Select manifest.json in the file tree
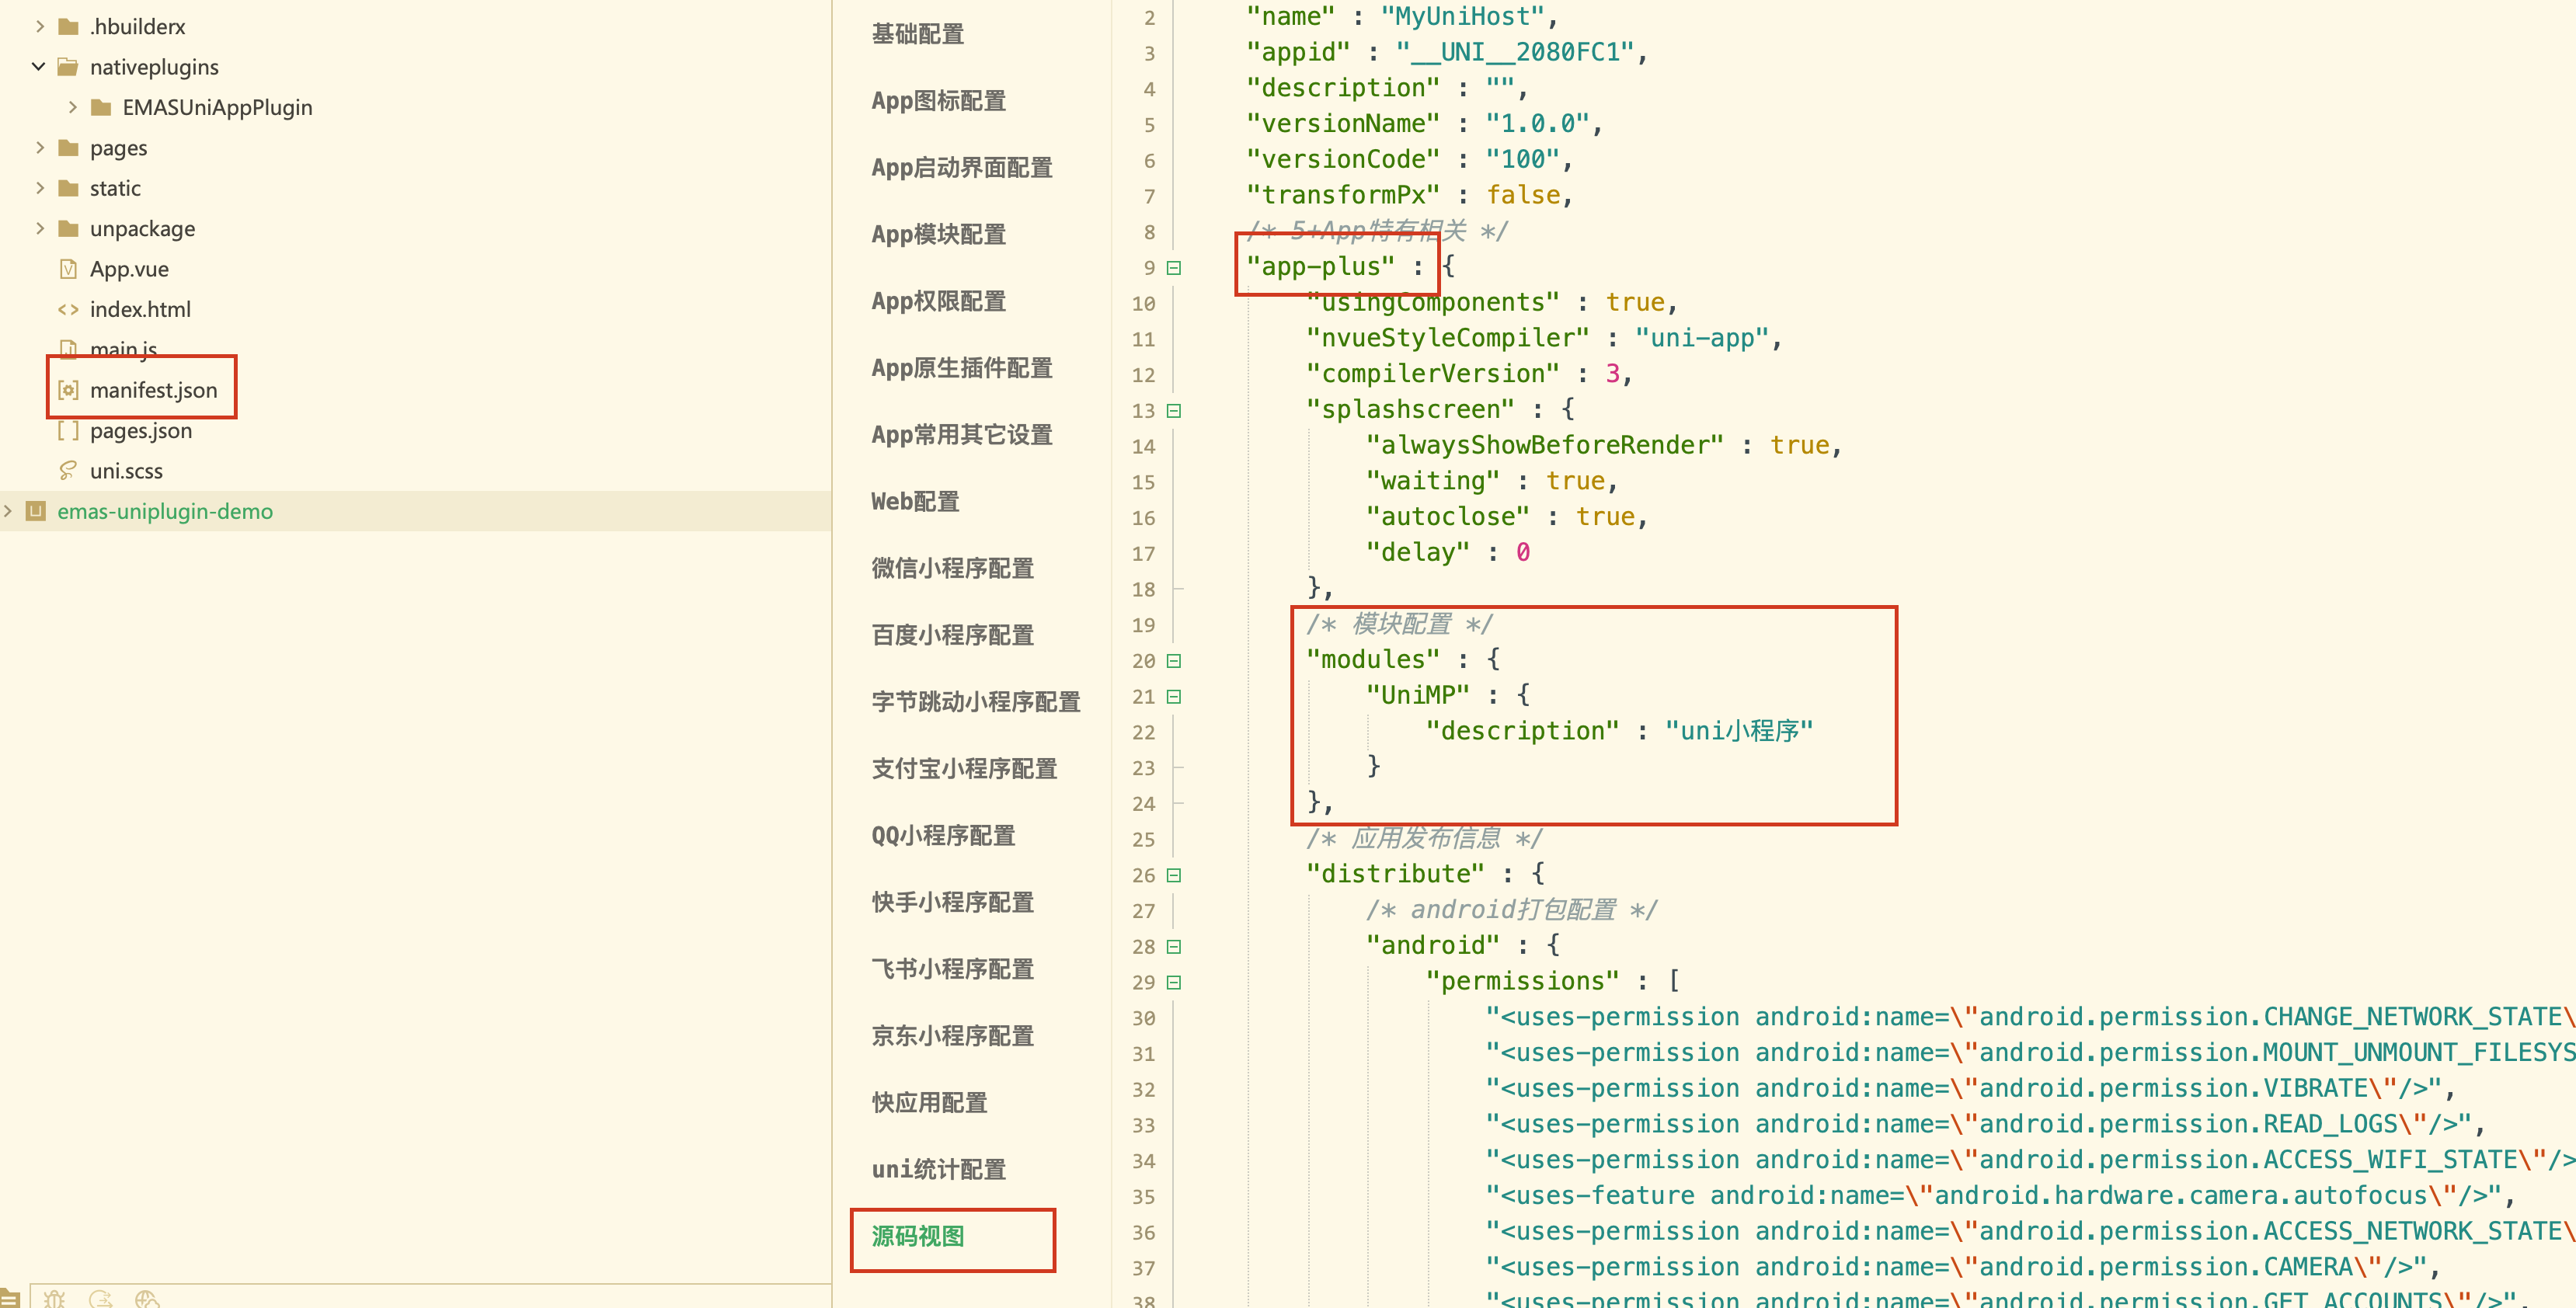This screenshot has height=1308, width=2576. point(153,390)
